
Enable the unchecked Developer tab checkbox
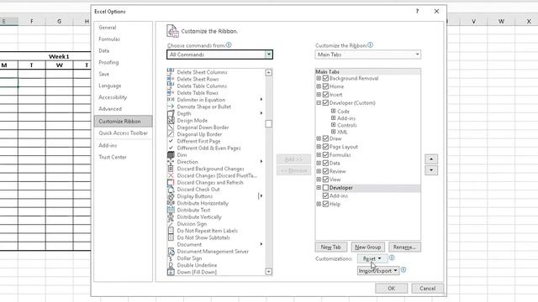pyautogui.click(x=325, y=188)
